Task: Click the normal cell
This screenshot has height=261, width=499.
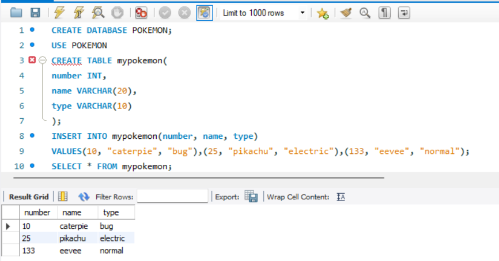Action: pyautogui.click(x=116, y=251)
